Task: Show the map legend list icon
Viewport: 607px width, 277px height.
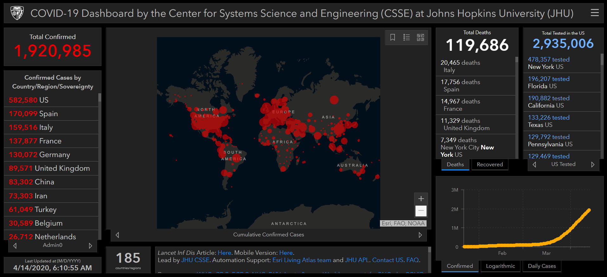Action: click(x=407, y=37)
